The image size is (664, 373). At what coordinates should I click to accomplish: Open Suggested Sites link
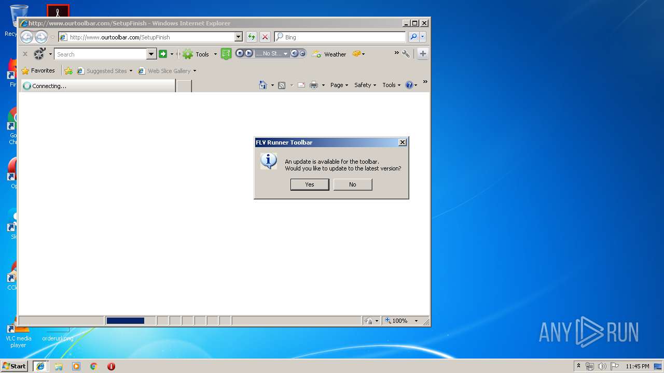[104, 71]
